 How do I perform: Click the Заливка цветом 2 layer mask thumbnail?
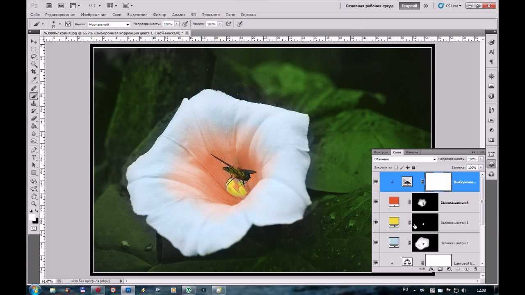pos(425,243)
